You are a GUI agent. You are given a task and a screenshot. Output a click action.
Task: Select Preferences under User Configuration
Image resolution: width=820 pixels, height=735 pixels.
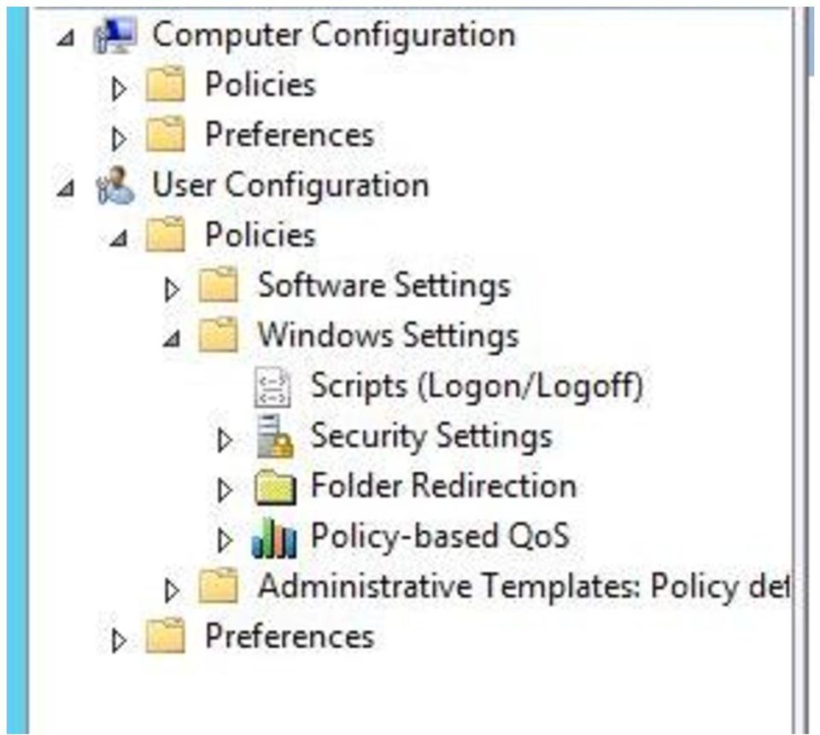point(290,636)
